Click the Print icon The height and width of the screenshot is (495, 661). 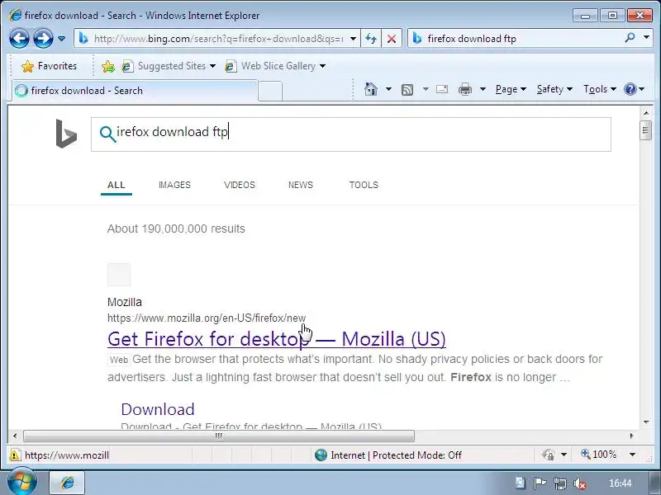coord(465,89)
